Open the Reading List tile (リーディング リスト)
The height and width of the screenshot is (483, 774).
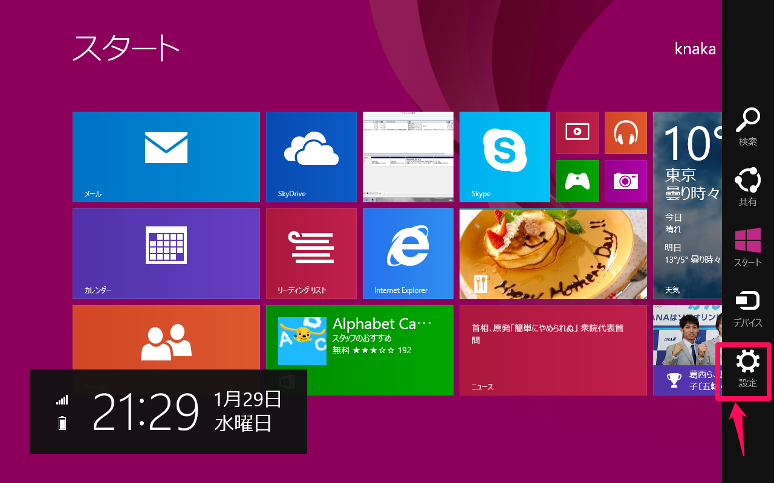[x=311, y=254]
